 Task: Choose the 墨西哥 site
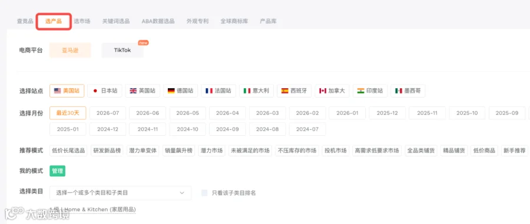(408, 91)
